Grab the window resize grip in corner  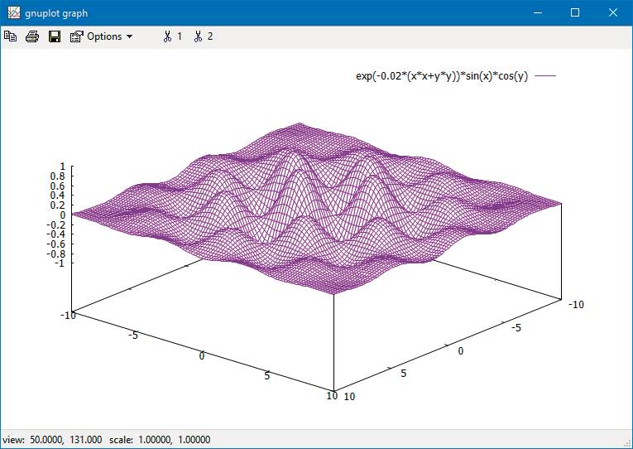click(628, 444)
